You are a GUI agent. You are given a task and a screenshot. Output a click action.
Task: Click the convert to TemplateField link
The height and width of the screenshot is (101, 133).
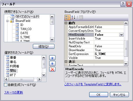click(93, 84)
